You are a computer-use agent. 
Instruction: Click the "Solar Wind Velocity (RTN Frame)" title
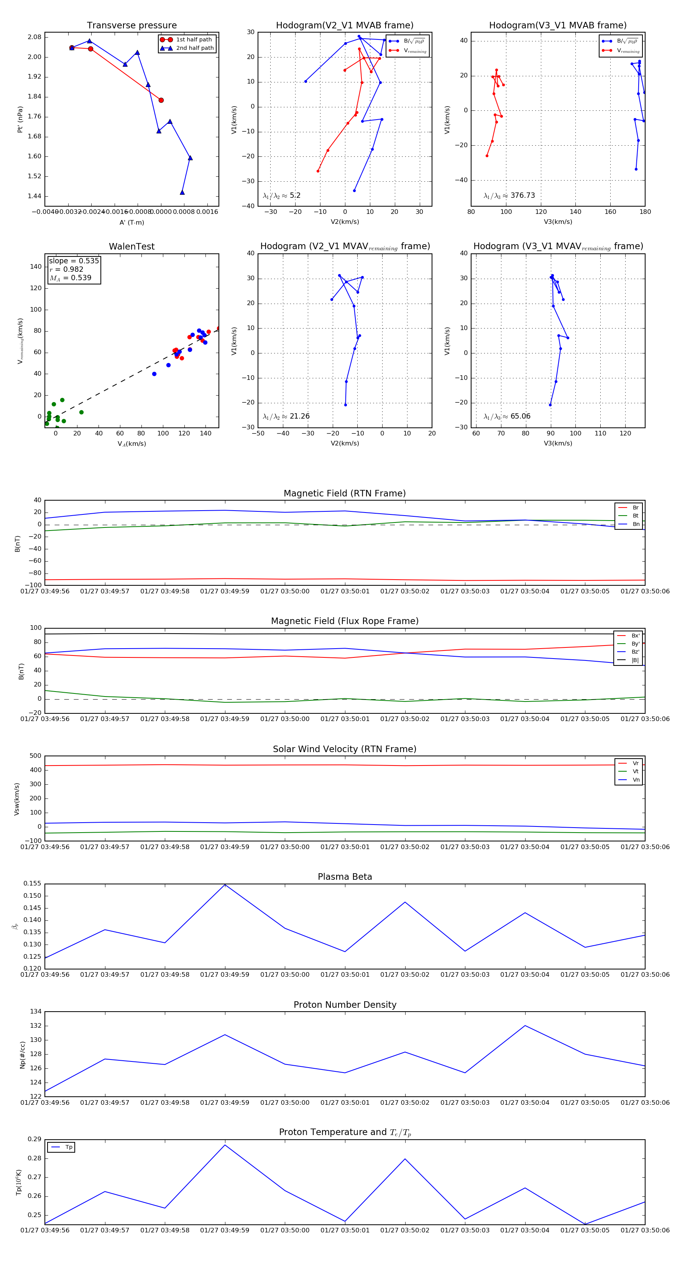[345, 749]
